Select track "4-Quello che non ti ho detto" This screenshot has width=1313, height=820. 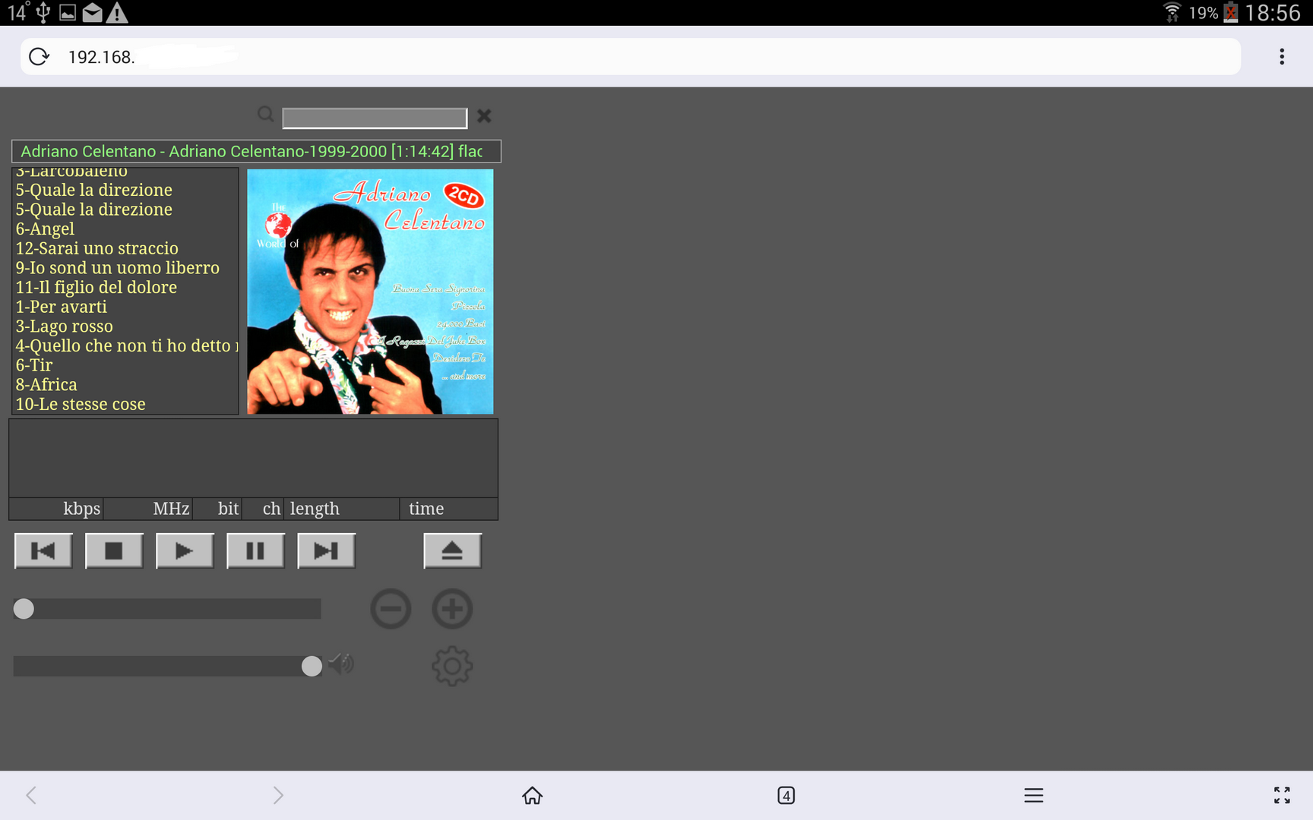[126, 346]
